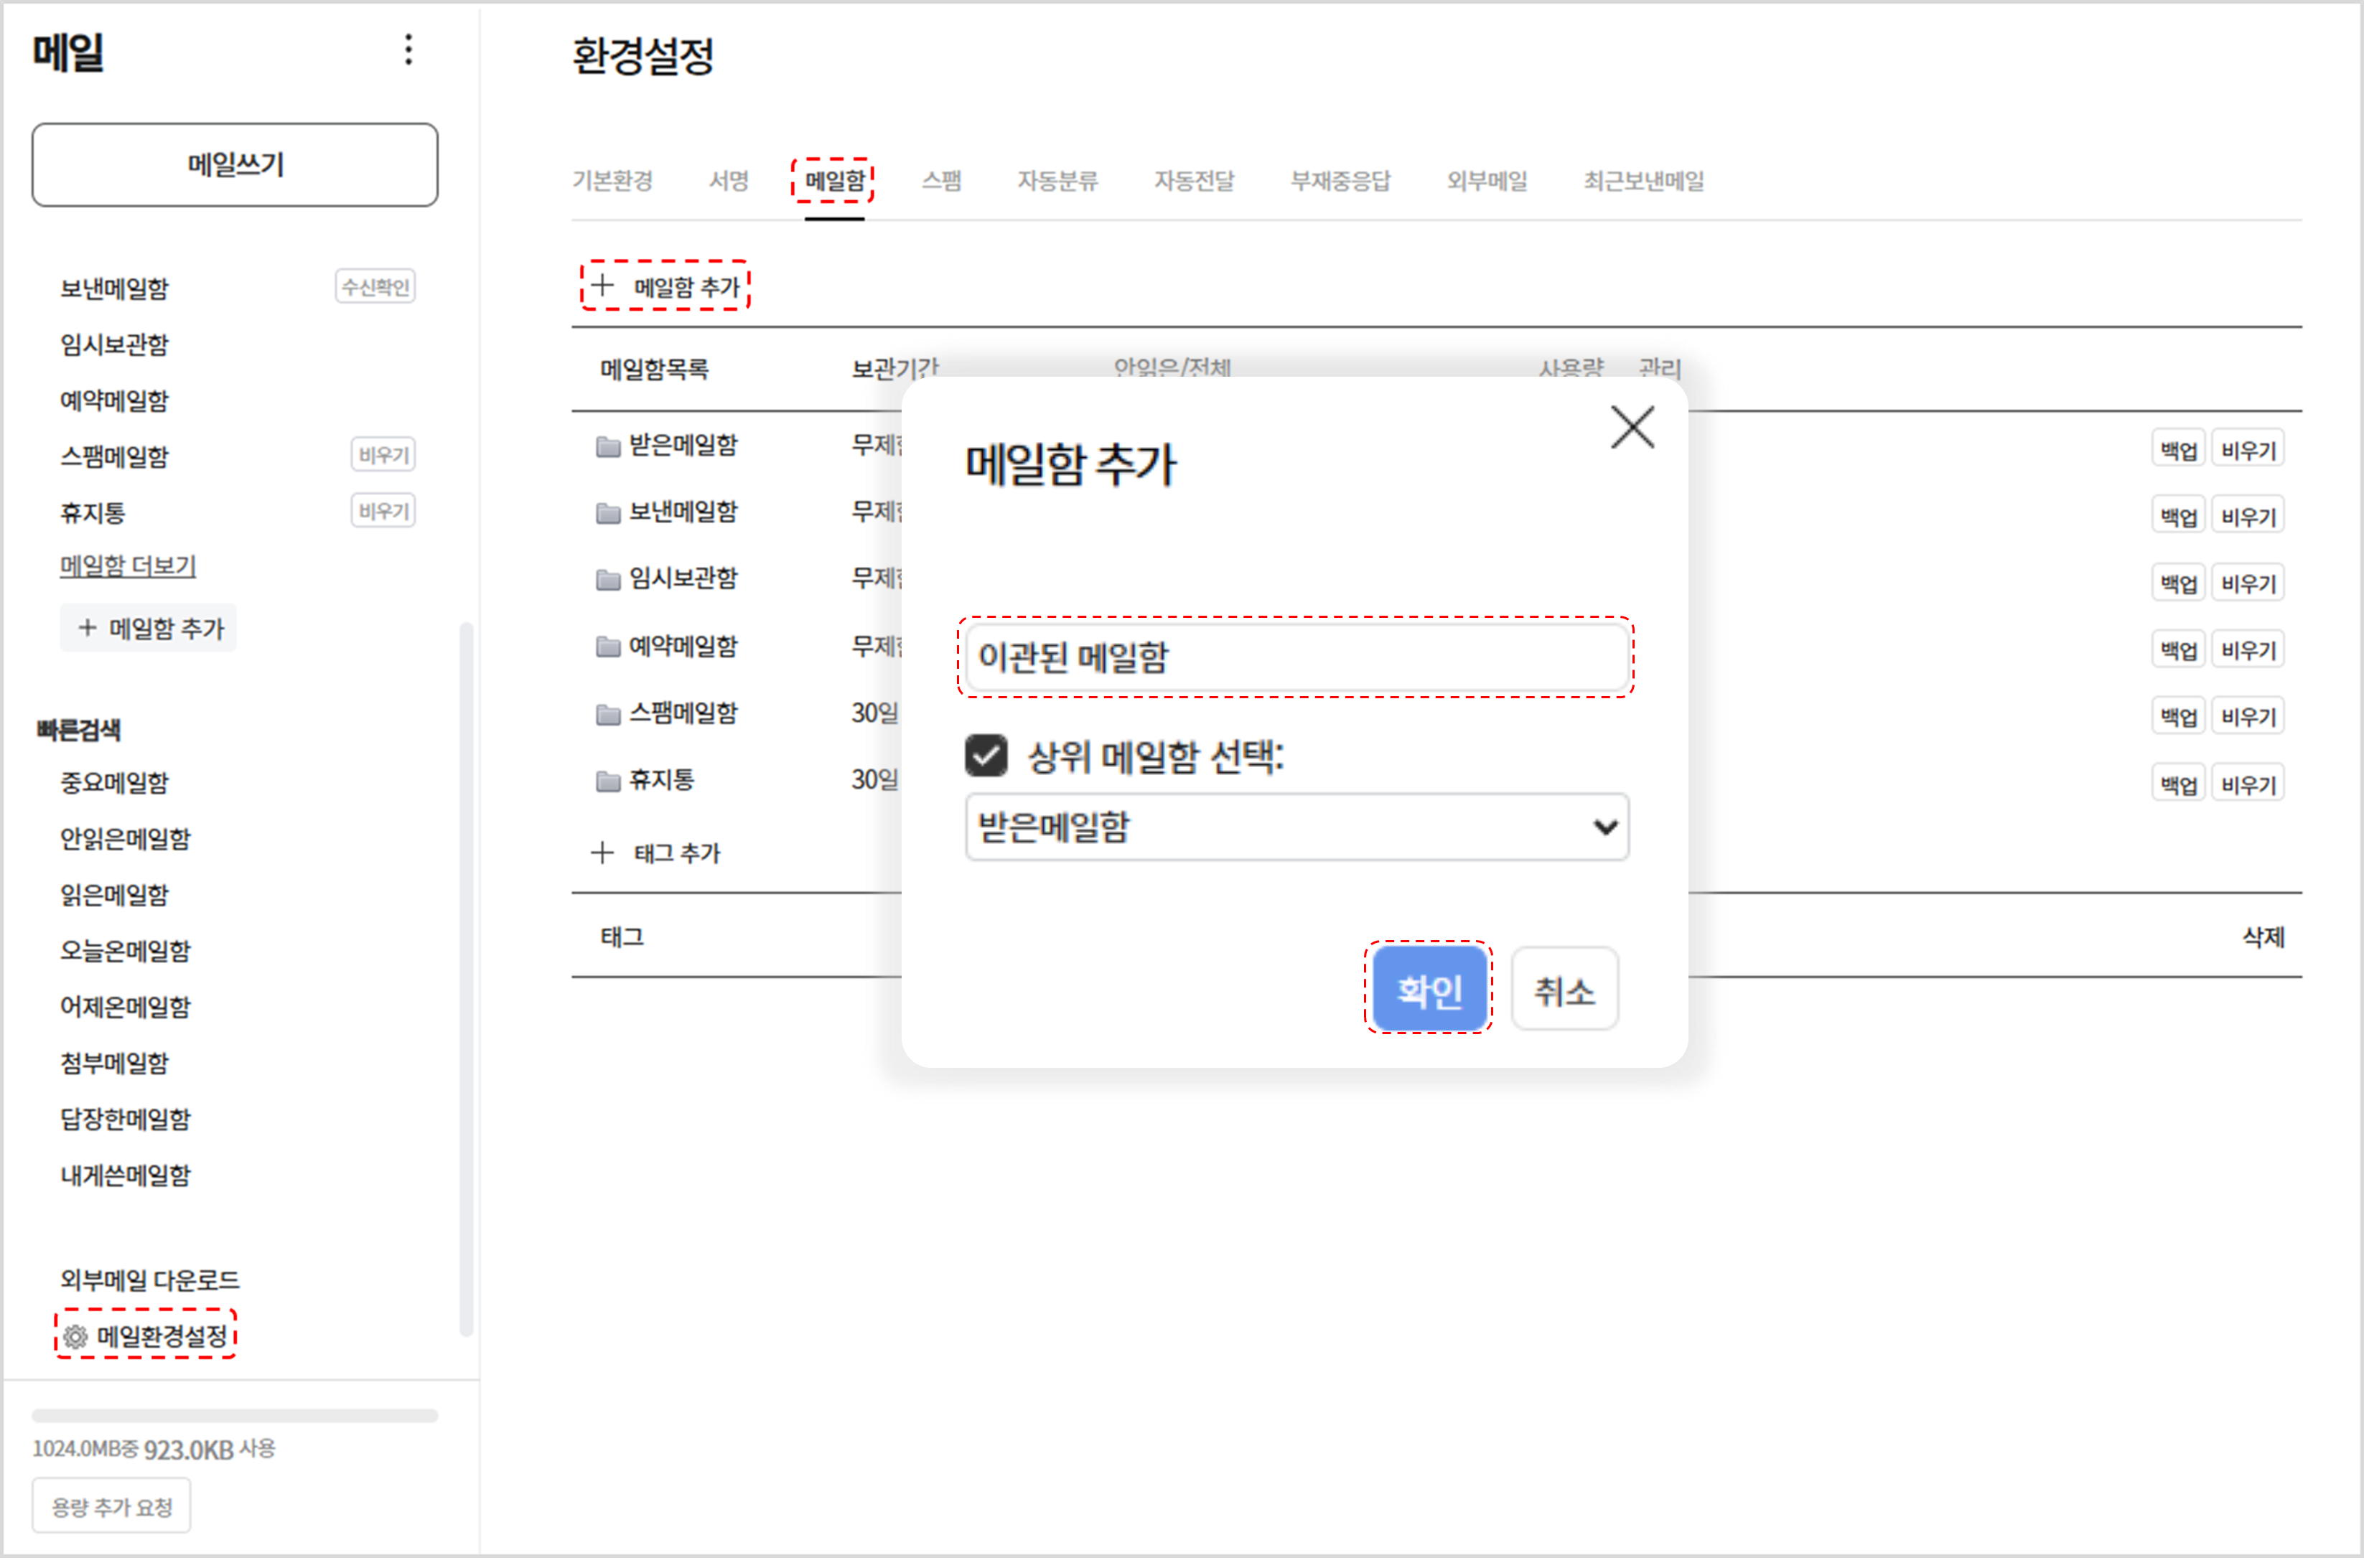Uncheck the 상위 메일함 선택 checkbox

click(986, 756)
